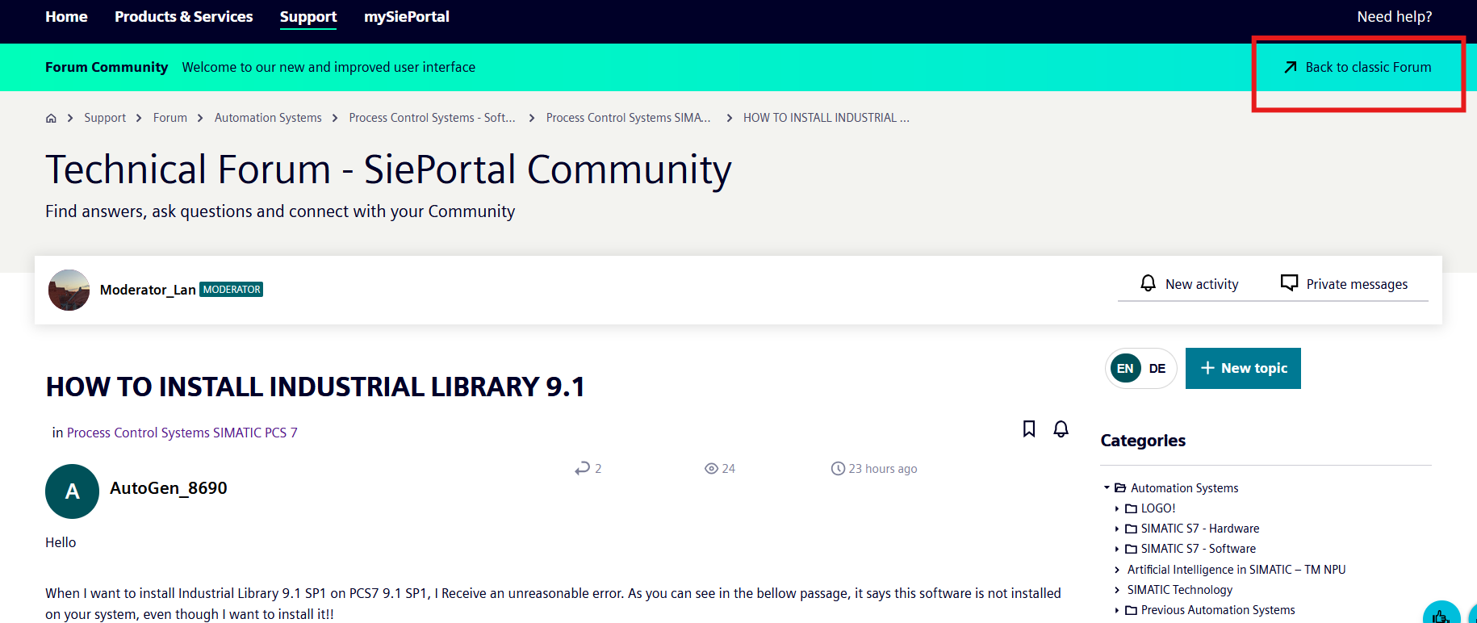1477x623 pixels.
Task: Open the Support menu
Action: pos(308,17)
